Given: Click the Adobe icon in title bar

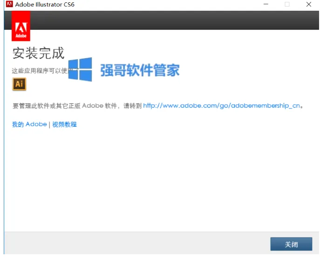Looking at the screenshot, I should (x=9, y=4).
